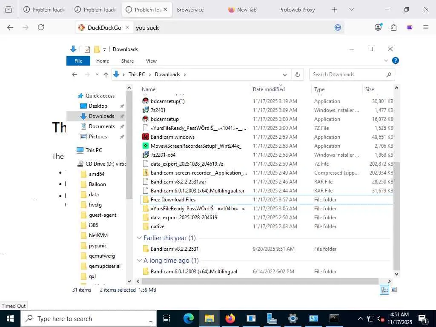Collapse the Earlier this year group
Screen dimensions: 436x327
click(x=139, y=238)
